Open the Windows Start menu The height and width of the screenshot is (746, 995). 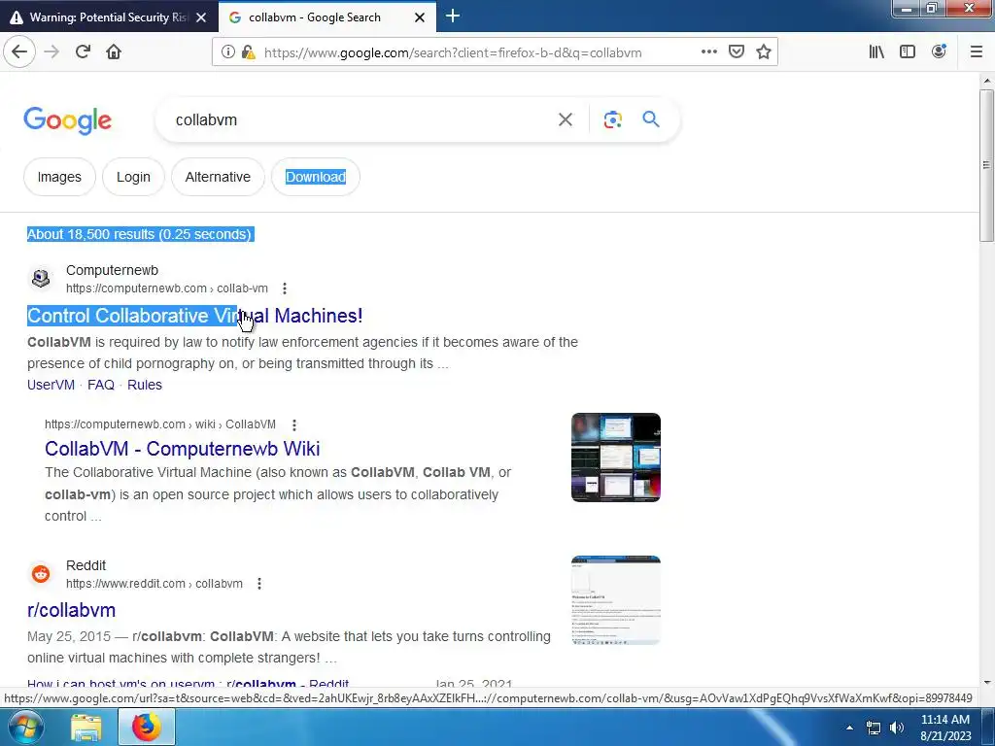click(x=24, y=727)
